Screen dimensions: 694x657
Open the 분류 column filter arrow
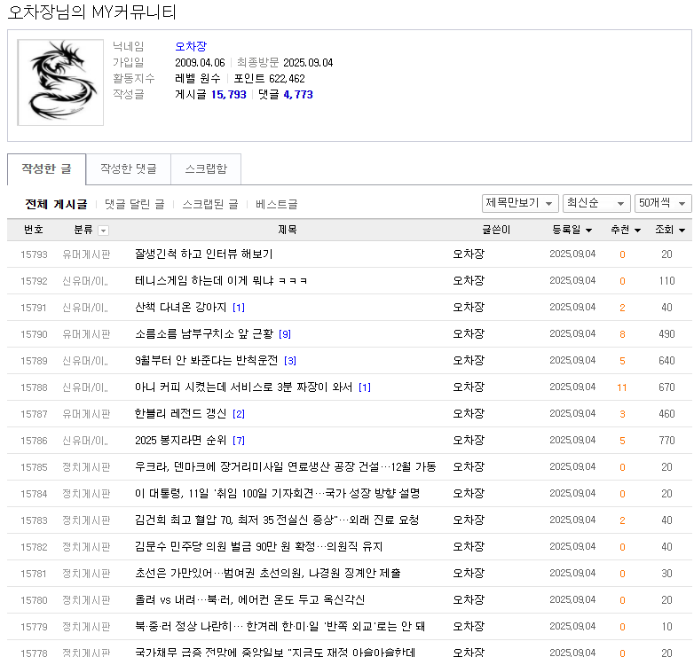(x=104, y=231)
